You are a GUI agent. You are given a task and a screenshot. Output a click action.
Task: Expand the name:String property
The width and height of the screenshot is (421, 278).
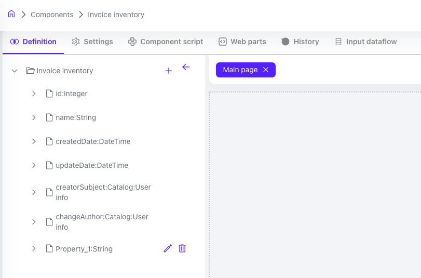click(x=34, y=118)
